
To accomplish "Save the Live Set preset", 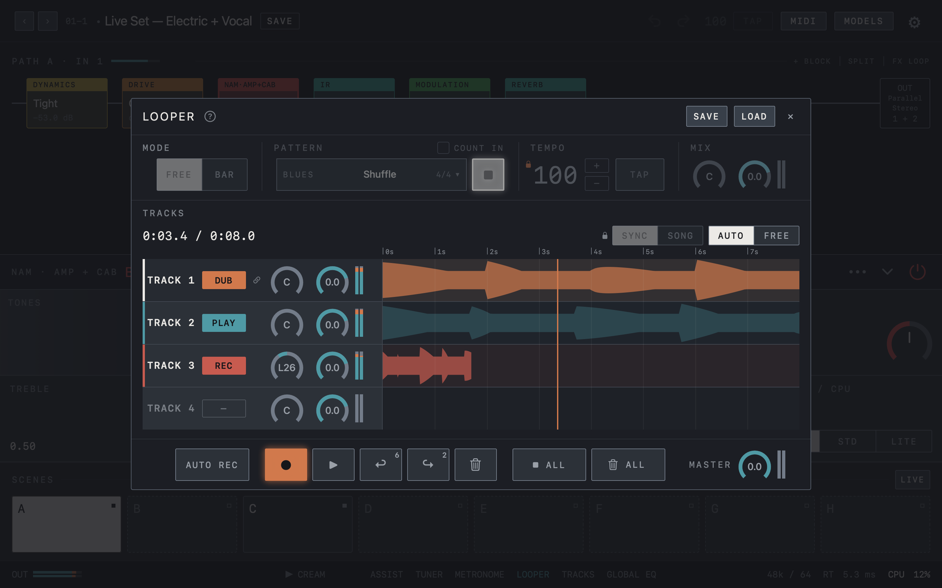I will coord(280,21).
